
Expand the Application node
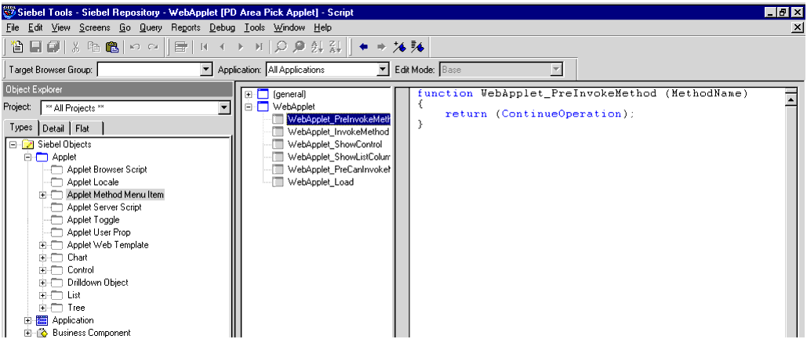tap(27, 320)
